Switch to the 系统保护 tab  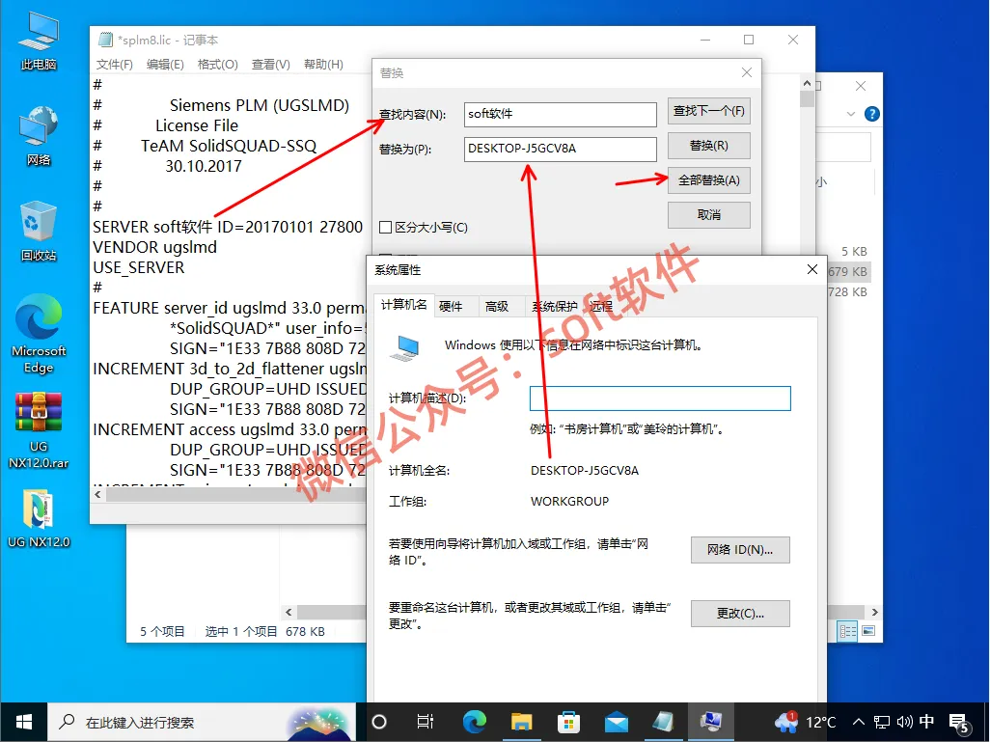pyautogui.click(x=555, y=307)
